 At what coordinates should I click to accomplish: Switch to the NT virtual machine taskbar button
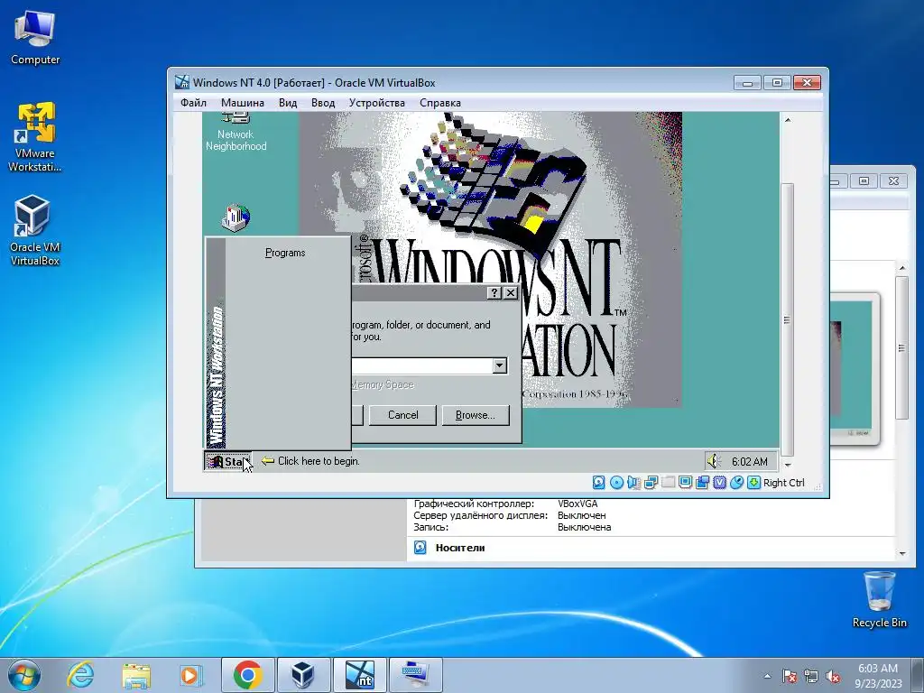click(x=359, y=675)
